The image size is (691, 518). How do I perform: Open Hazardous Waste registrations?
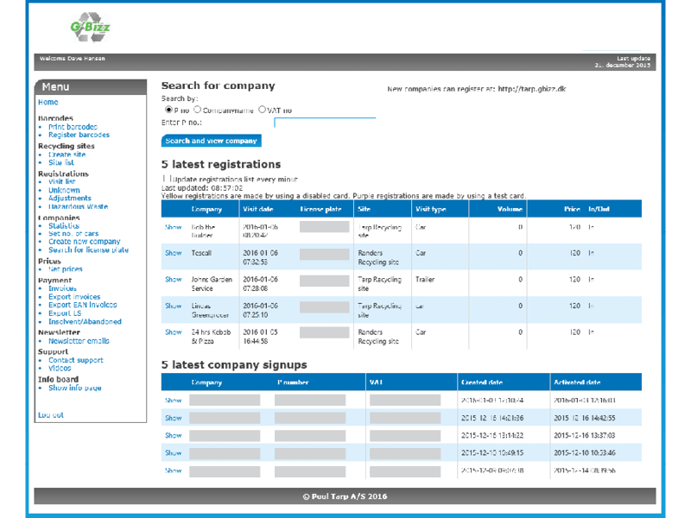coord(78,207)
